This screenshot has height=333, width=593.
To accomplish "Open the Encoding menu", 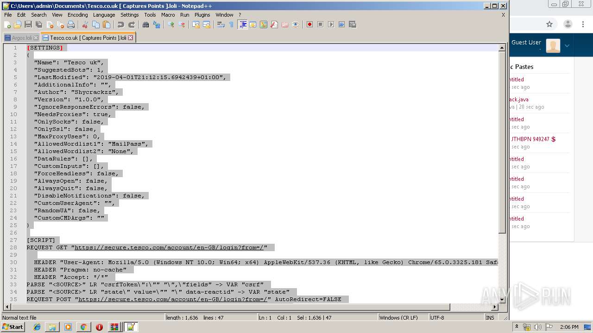I will point(77,15).
